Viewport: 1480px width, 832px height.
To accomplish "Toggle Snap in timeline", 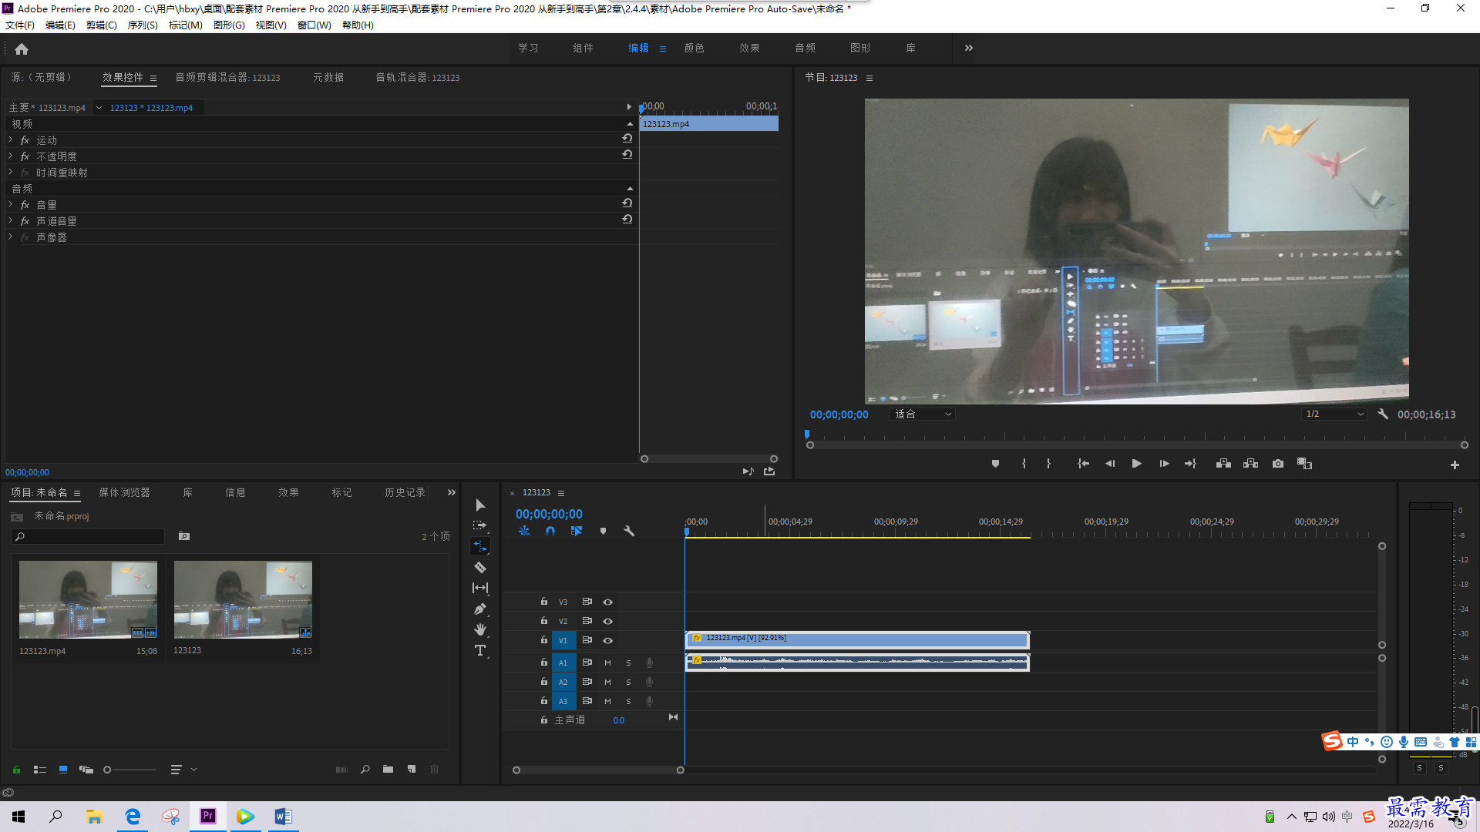I will (550, 531).
